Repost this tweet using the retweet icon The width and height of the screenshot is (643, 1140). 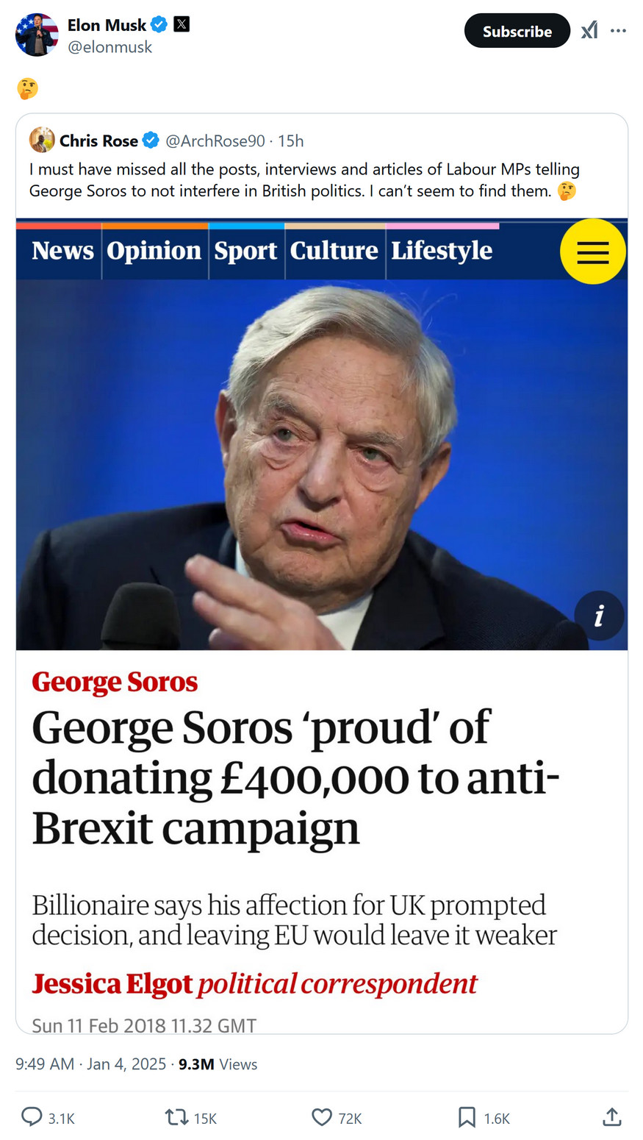(x=176, y=1117)
